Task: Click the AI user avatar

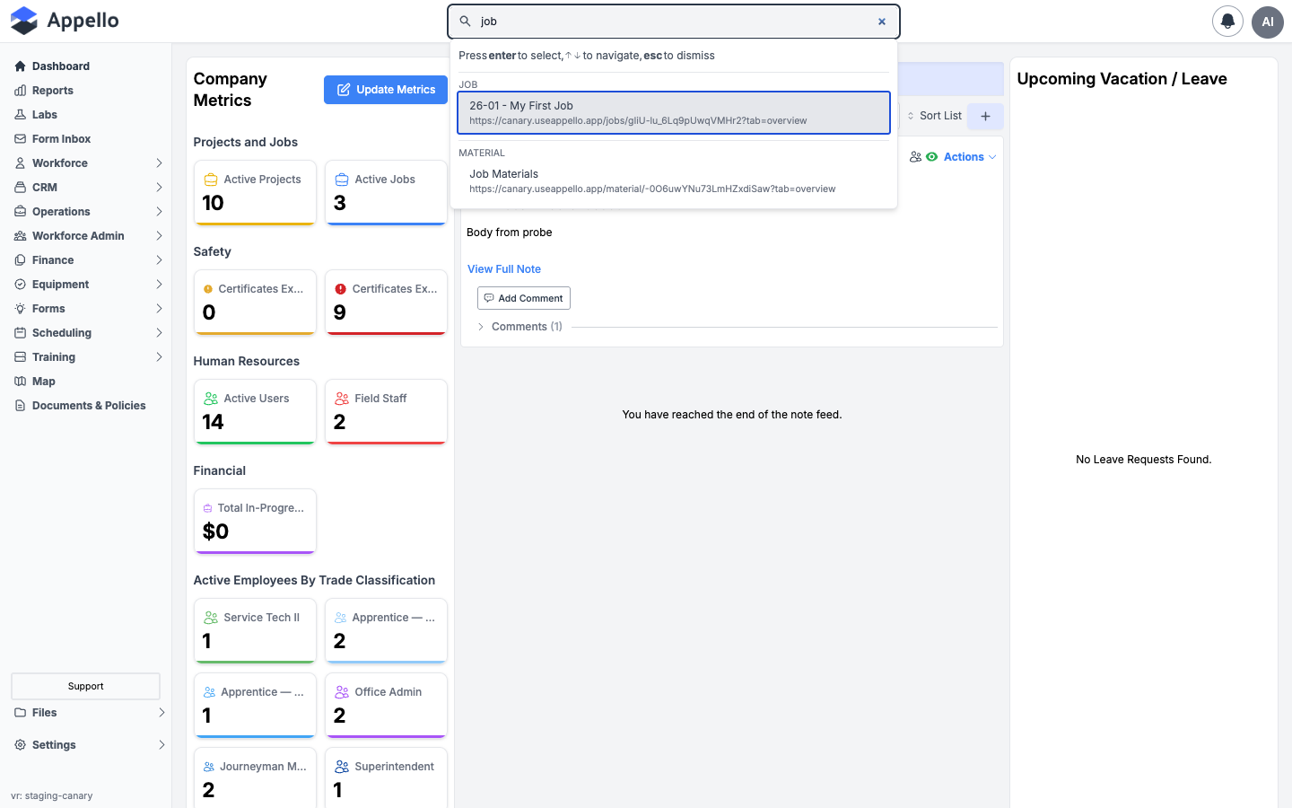Action: click(1268, 22)
